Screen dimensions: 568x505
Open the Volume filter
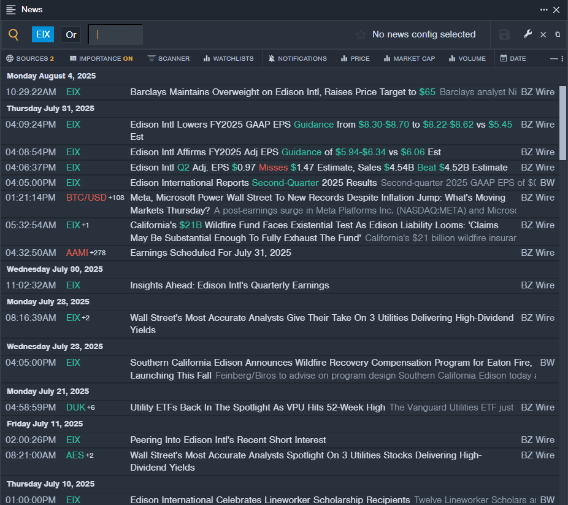click(467, 58)
